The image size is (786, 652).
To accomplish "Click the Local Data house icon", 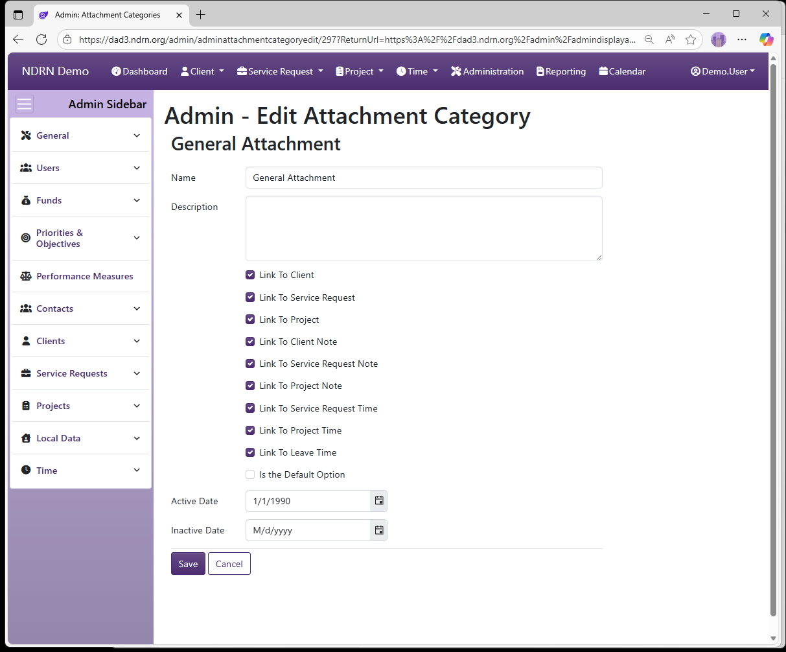I will [26, 438].
